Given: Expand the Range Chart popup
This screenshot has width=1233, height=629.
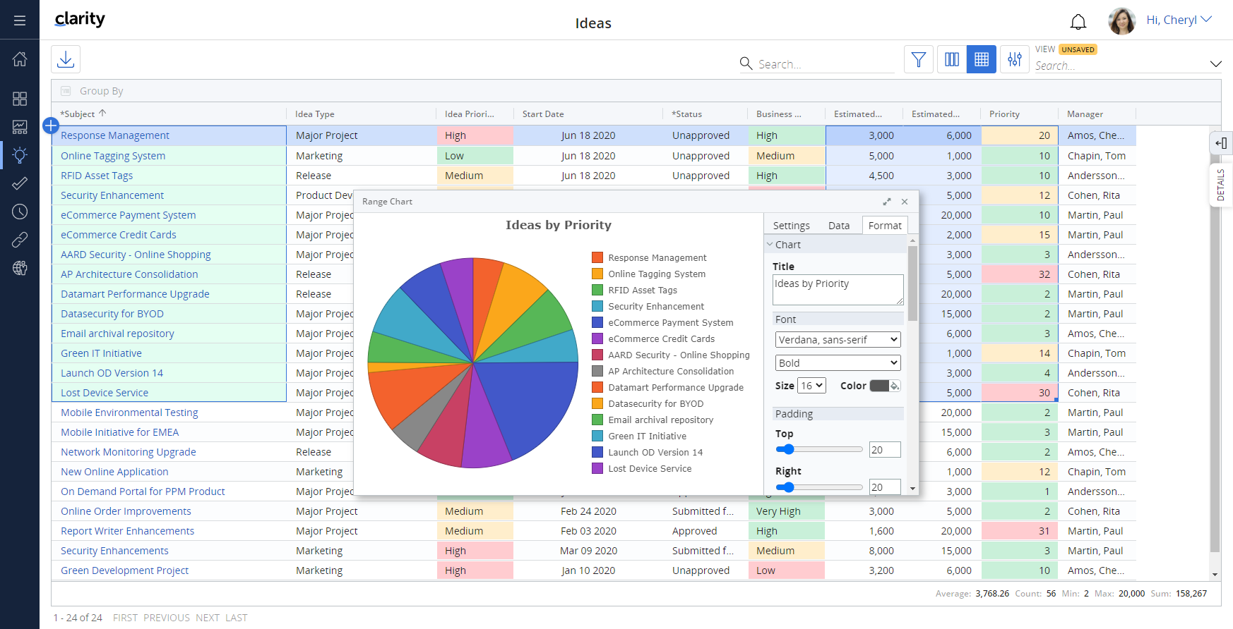Looking at the screenshot, I should click(x=886, y=202).
